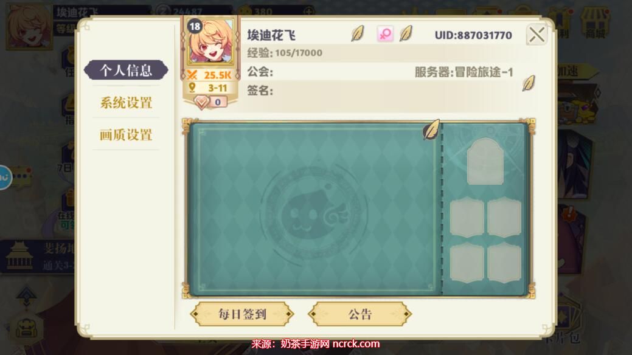Click the heart likes counter under the avatar
Screen dimensions: 632x355
point(210,102)
